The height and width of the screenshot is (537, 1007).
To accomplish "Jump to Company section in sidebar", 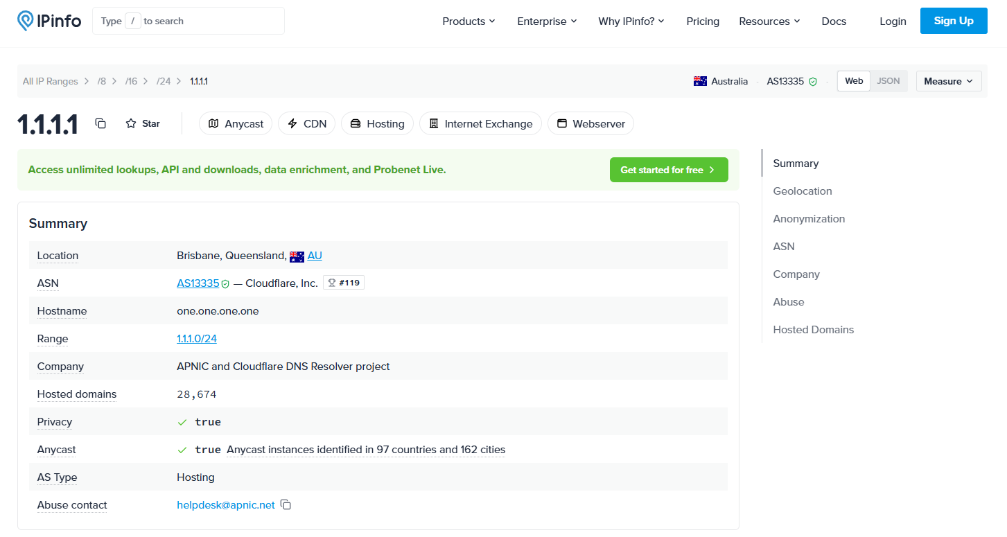I will (x=796, y=274).
